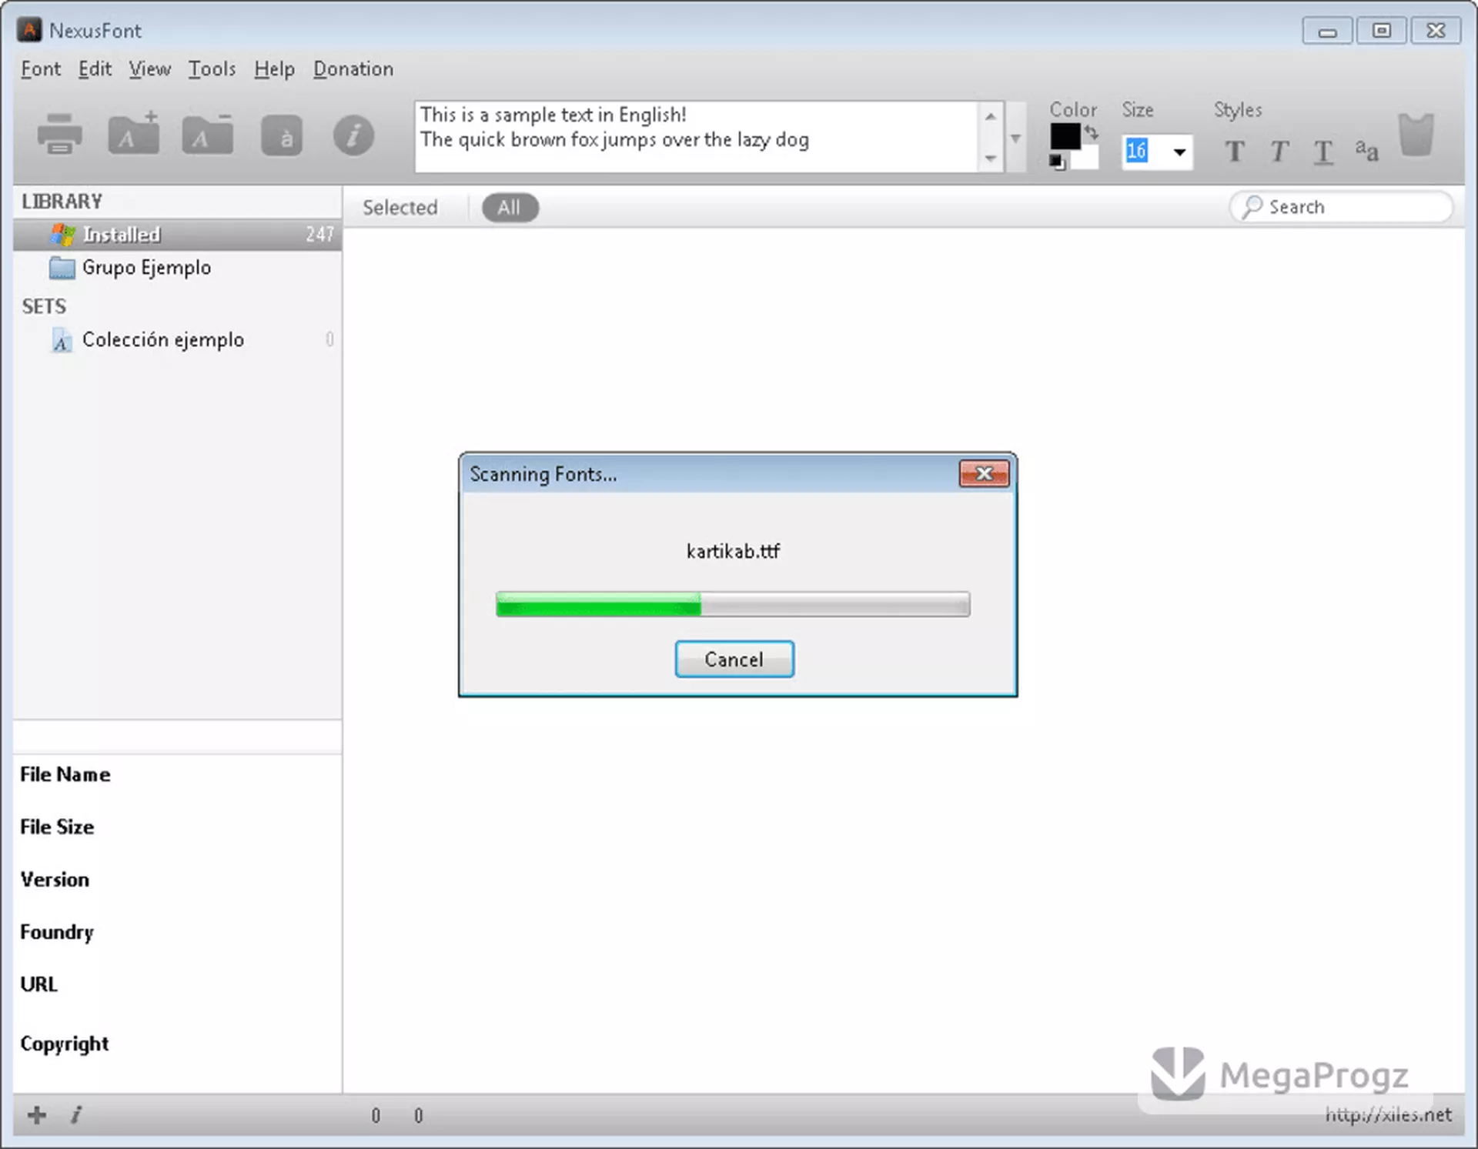Click the Search field
Image resolution: width=1478 pixels, height=1149 pixels.
tap(1342, 207)
